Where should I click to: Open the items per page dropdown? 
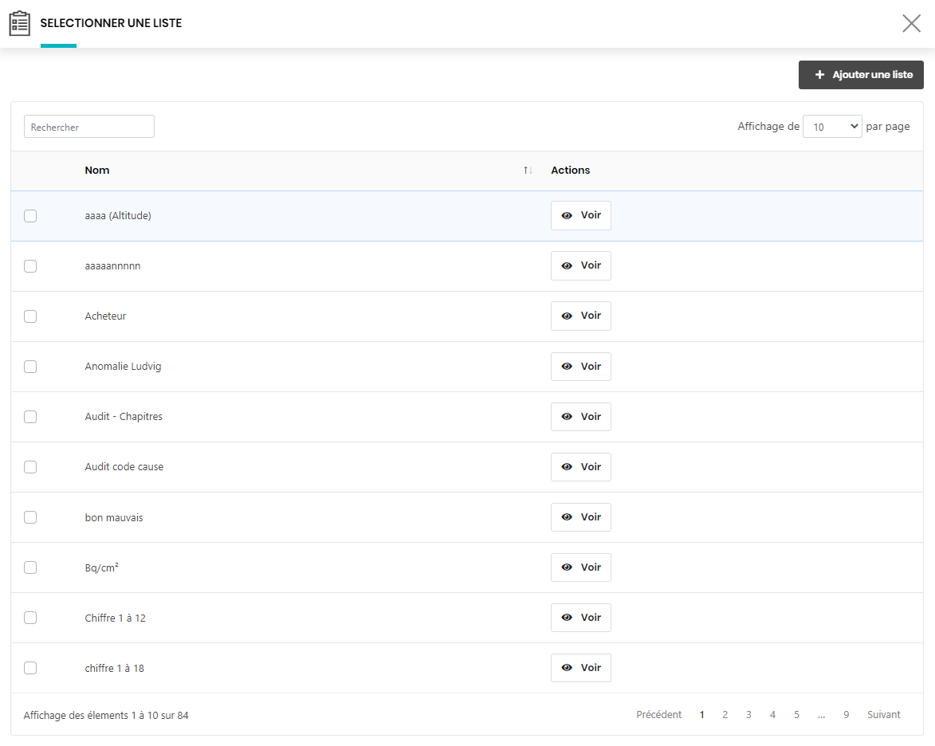pos(831,127)
